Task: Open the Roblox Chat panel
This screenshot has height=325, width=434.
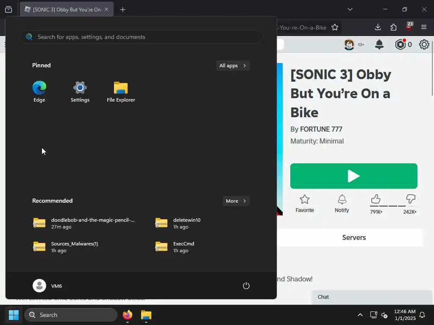Action: pyautogui.click(x=372, y=297)
